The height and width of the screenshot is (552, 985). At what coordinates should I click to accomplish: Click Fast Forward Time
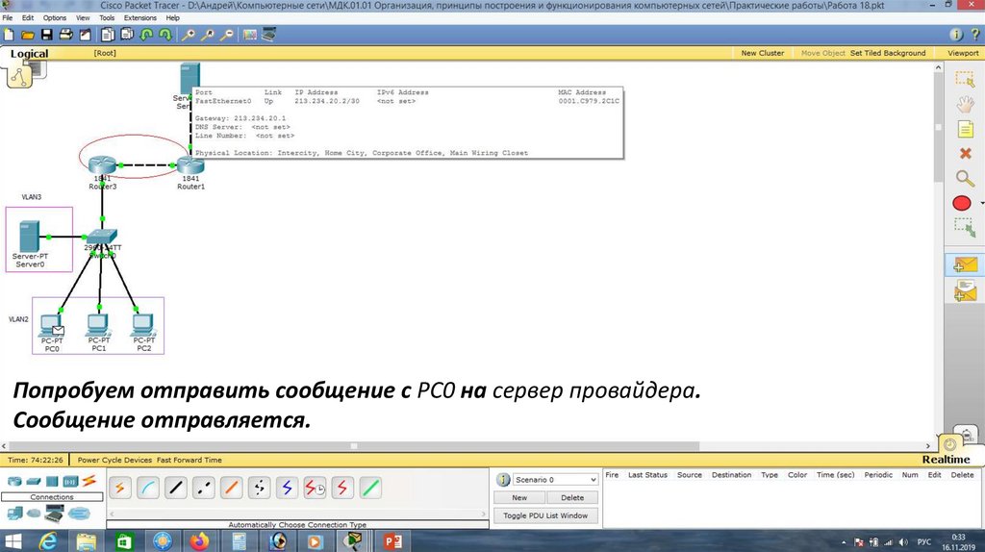point(189,460)
